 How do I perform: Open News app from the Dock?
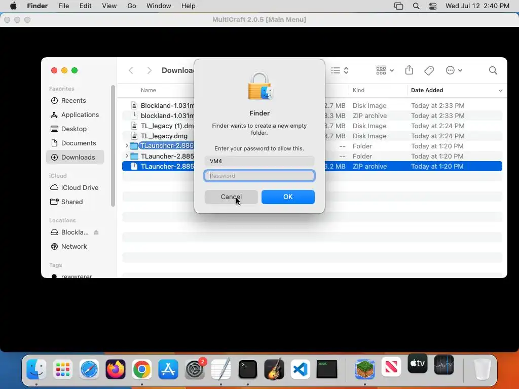[x=391, y=367]
